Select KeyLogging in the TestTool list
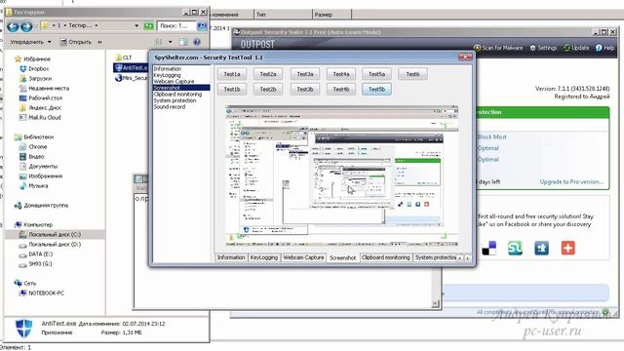Viewport: 624px width, 351px height. click(167, 75)
